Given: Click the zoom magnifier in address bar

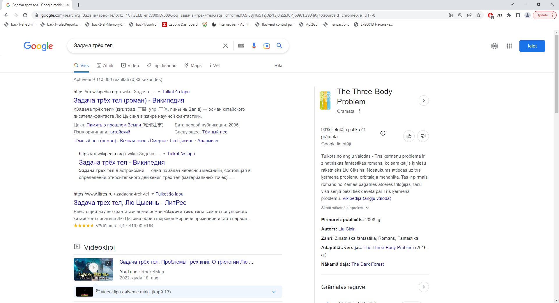Looking at the screenshot, I should pos(460,15).
